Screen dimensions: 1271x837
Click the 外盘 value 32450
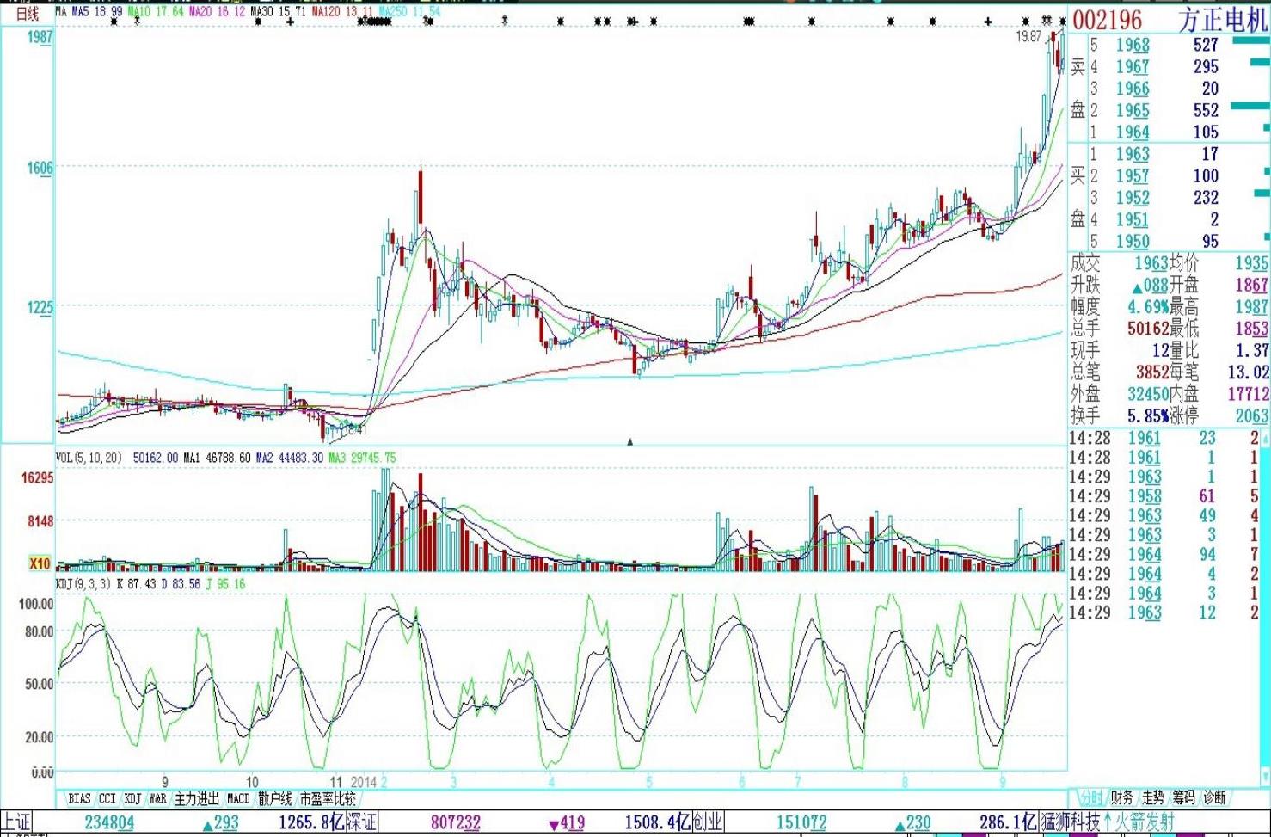pos(1148,394)
